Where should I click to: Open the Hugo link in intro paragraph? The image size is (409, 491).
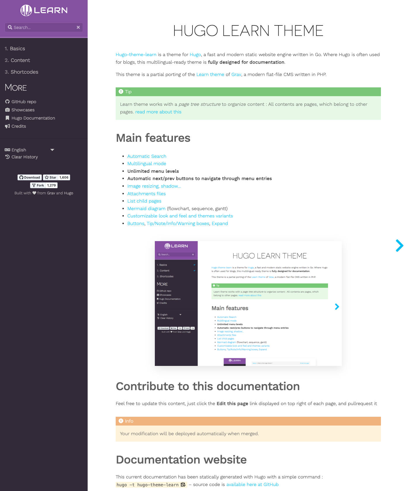pos(195,55)
